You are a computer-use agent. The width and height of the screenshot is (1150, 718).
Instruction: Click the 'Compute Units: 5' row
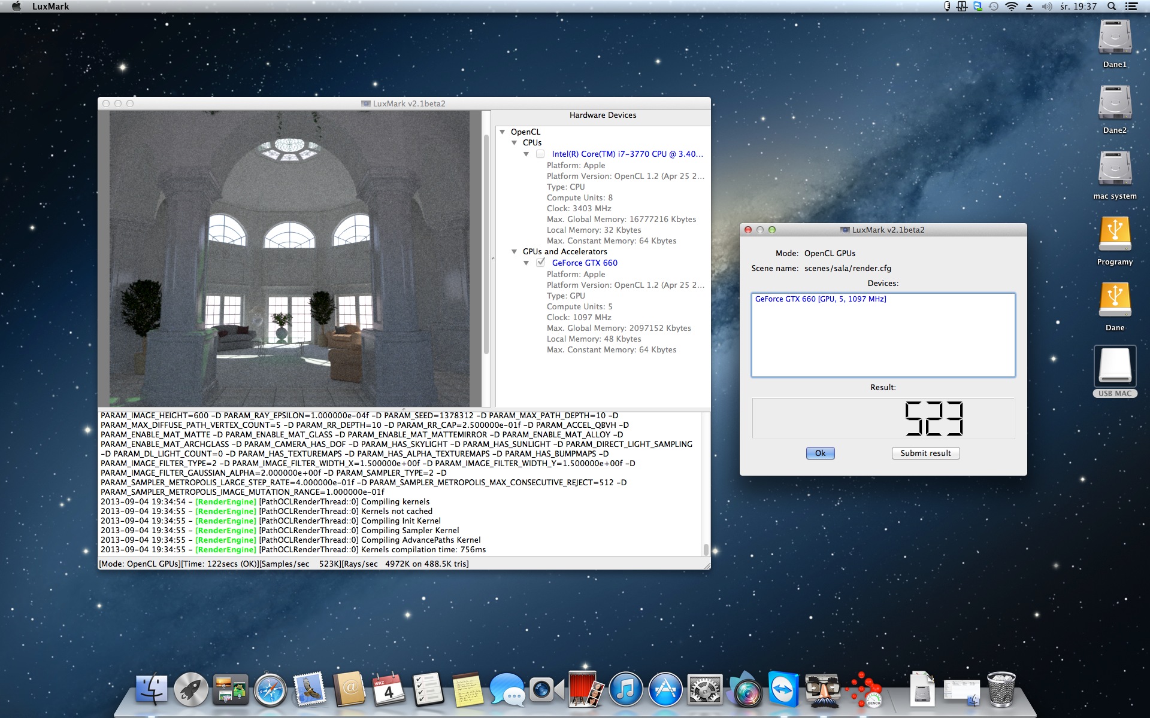(579, 306)
